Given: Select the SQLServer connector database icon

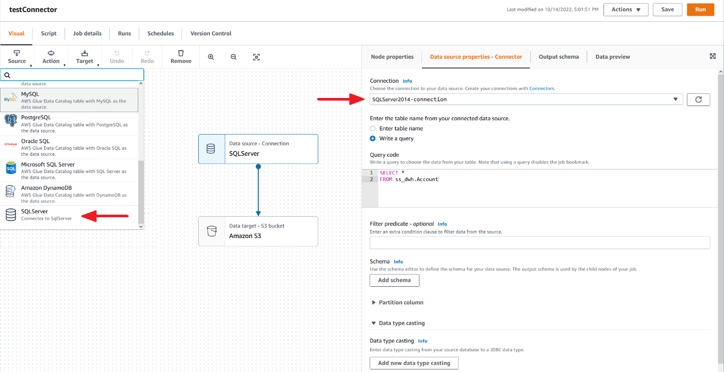Looking at the screenshot, I should [x=11, y=215].
